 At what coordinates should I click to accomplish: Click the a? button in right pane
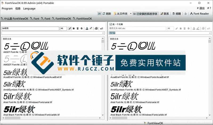[208, 28]
